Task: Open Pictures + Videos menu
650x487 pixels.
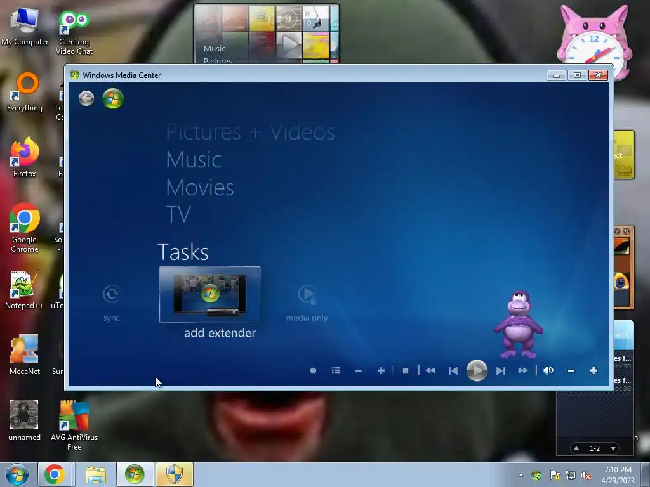Action: pos(250,133)
